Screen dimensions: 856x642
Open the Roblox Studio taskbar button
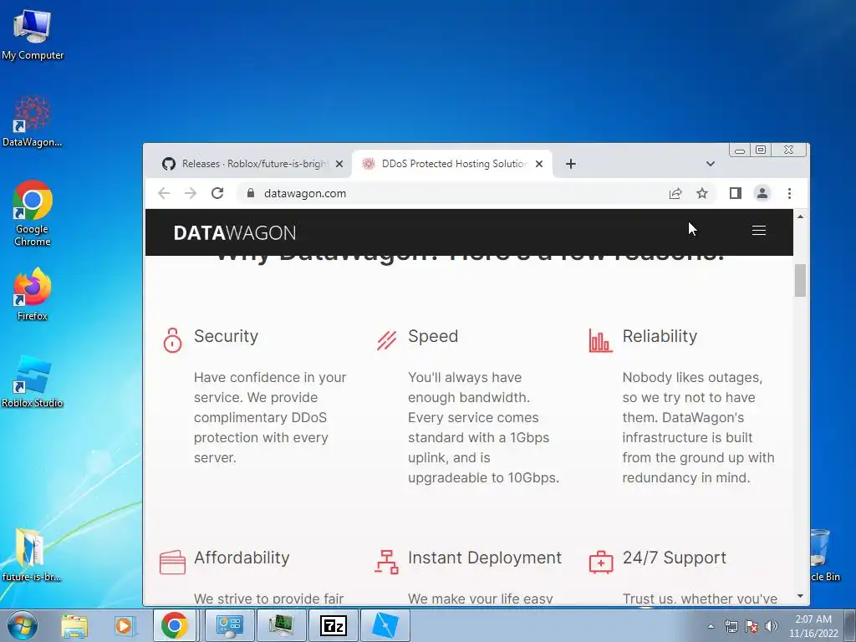(385, 625)
